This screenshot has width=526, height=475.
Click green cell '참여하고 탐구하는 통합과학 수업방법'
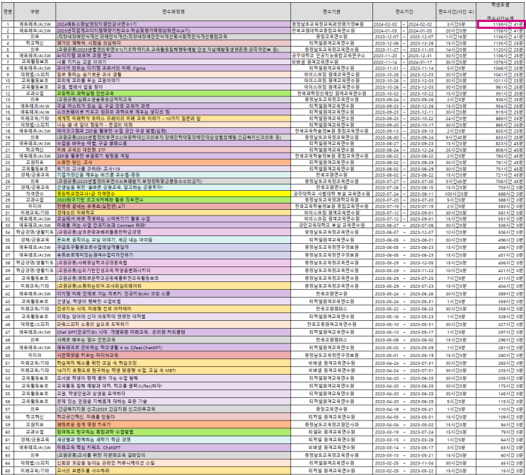click(x=173, y=432)
